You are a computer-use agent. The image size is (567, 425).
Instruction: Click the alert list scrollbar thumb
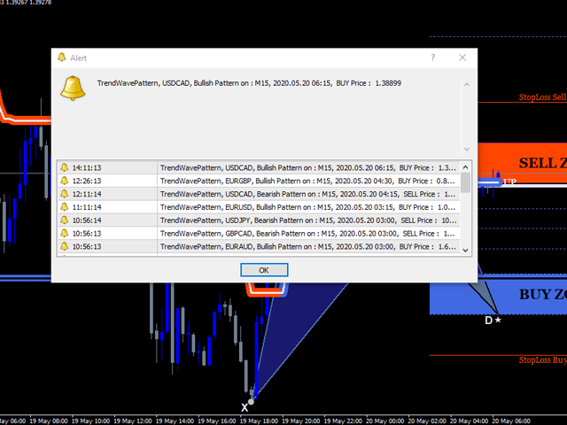465,182
